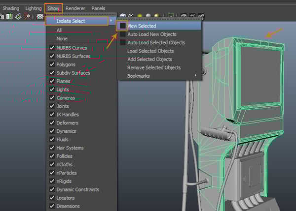Open the Lighting menu
This screenshot has height=211, width=296.
(34, 8)
